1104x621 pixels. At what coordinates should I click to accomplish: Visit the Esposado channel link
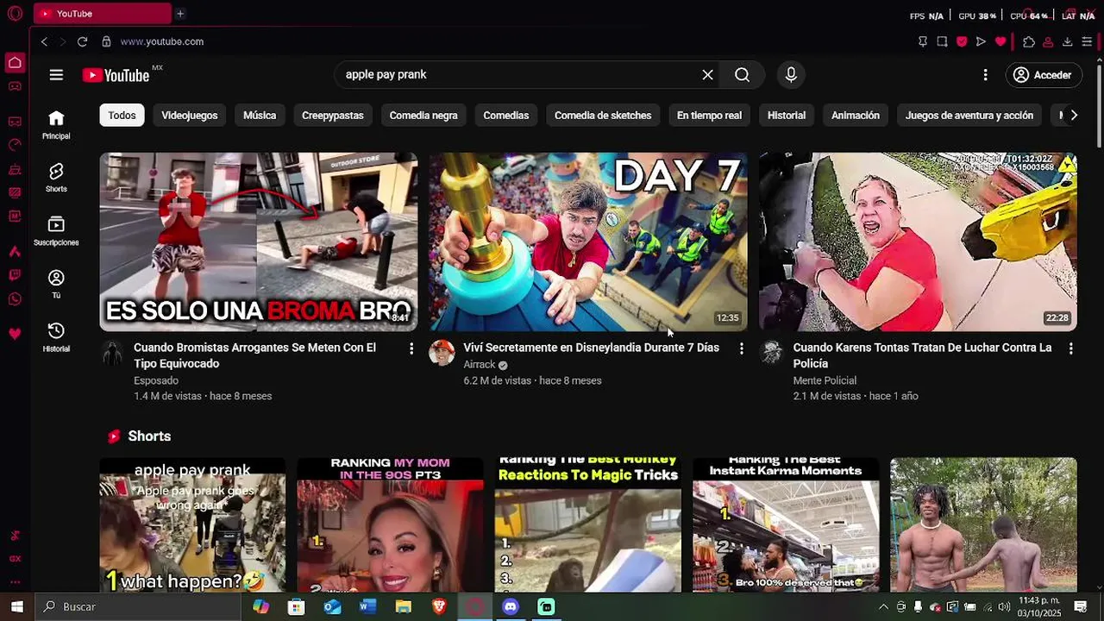pos(156,380)
